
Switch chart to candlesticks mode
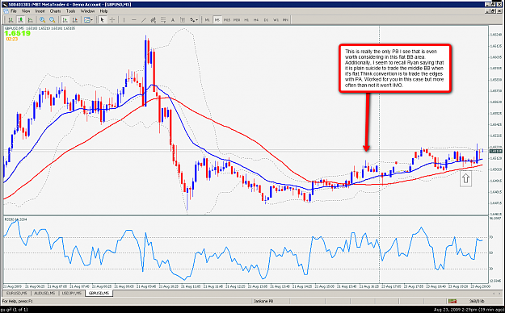point(21,20)
